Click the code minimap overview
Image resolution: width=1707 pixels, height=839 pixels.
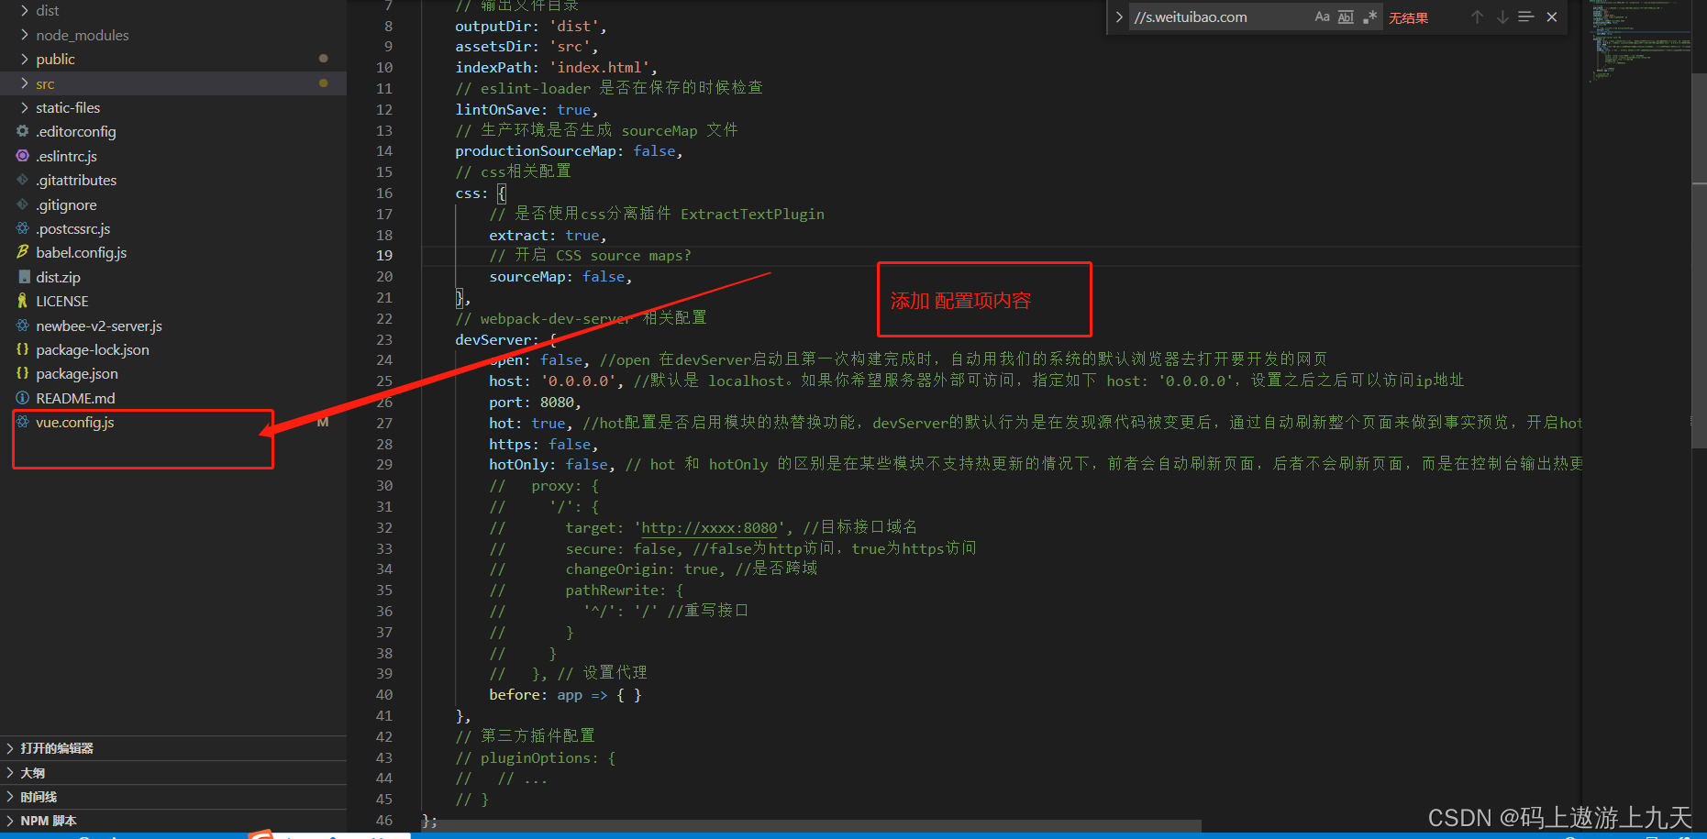pos(1637,41)
